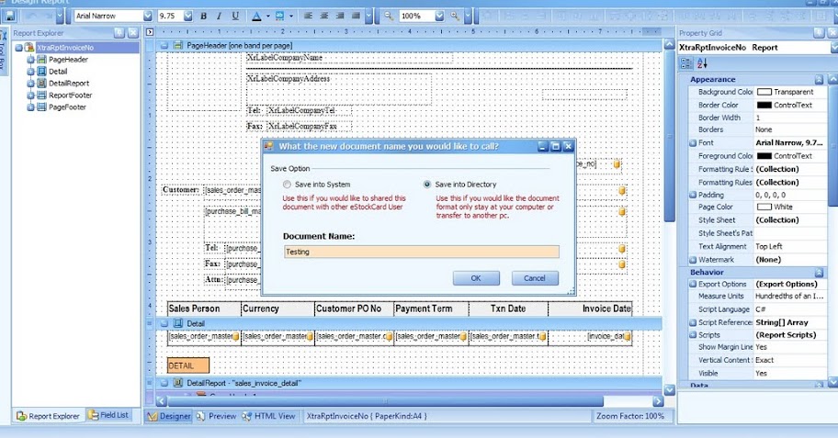Click the Document Name input field
Image resolution: width=838 pixels, height=438 pixels.
click(422, 252)
